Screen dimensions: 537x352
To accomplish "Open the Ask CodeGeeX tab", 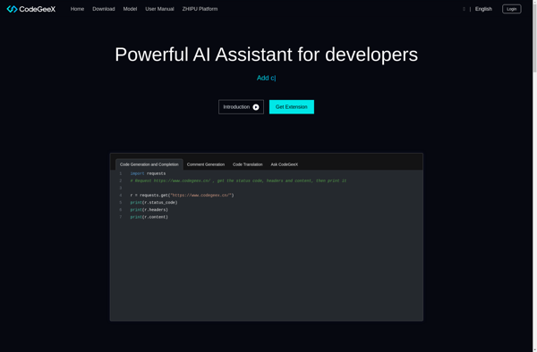I will [x=285, y=164].
